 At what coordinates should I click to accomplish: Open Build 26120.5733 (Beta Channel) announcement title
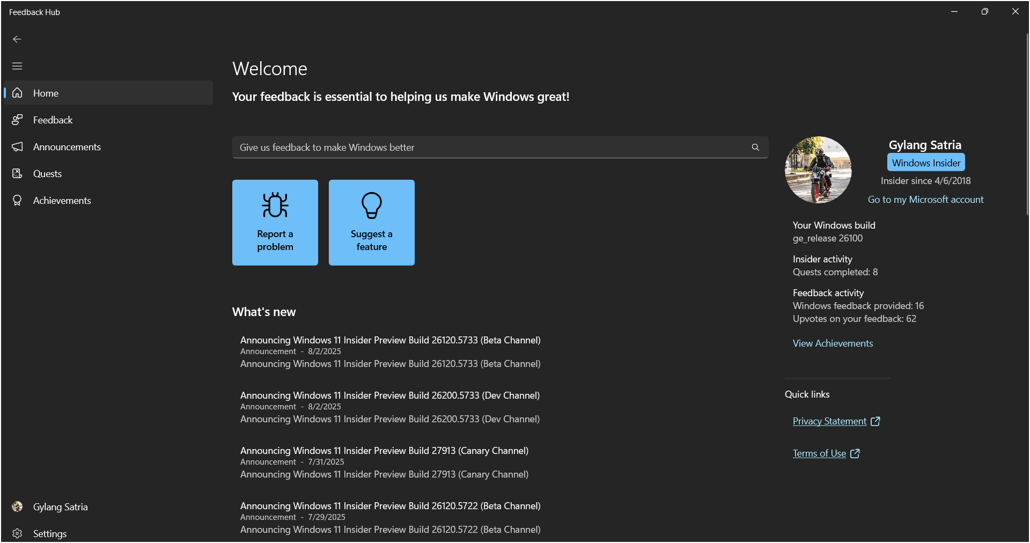(391, 340)
